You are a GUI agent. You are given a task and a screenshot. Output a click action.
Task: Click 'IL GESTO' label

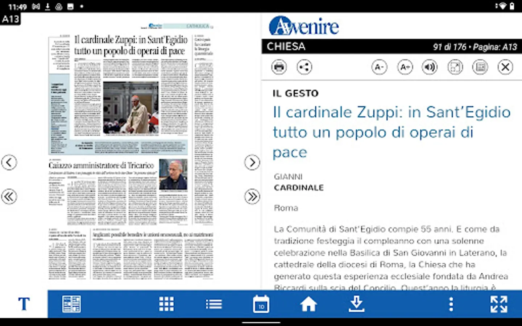tap(295, 93)
